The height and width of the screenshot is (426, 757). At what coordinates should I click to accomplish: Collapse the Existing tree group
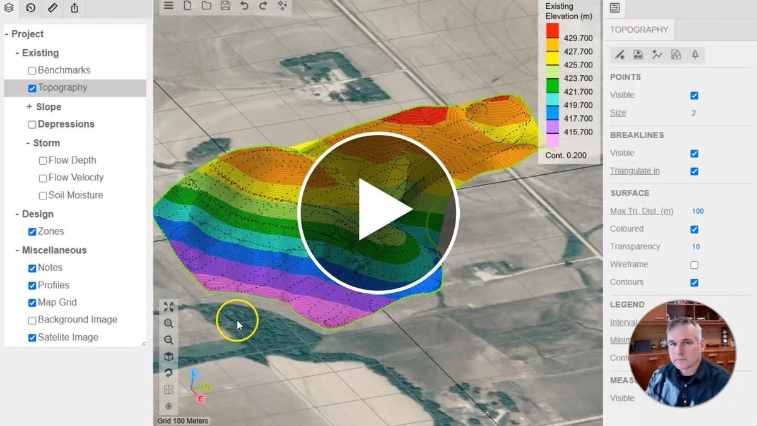tap(18, 53)
